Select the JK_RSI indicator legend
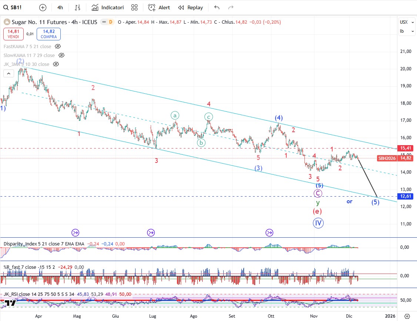This screenshot has height=321, width=417. 39,294
